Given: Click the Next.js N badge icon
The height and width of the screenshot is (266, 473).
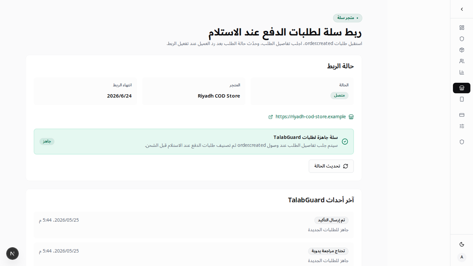Looking at the screenshot, I should pos(12,254).
